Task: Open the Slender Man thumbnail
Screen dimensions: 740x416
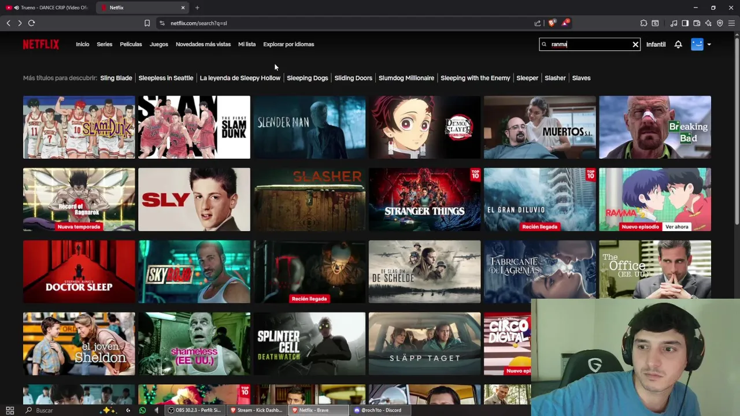Action: tap(309, 127)
